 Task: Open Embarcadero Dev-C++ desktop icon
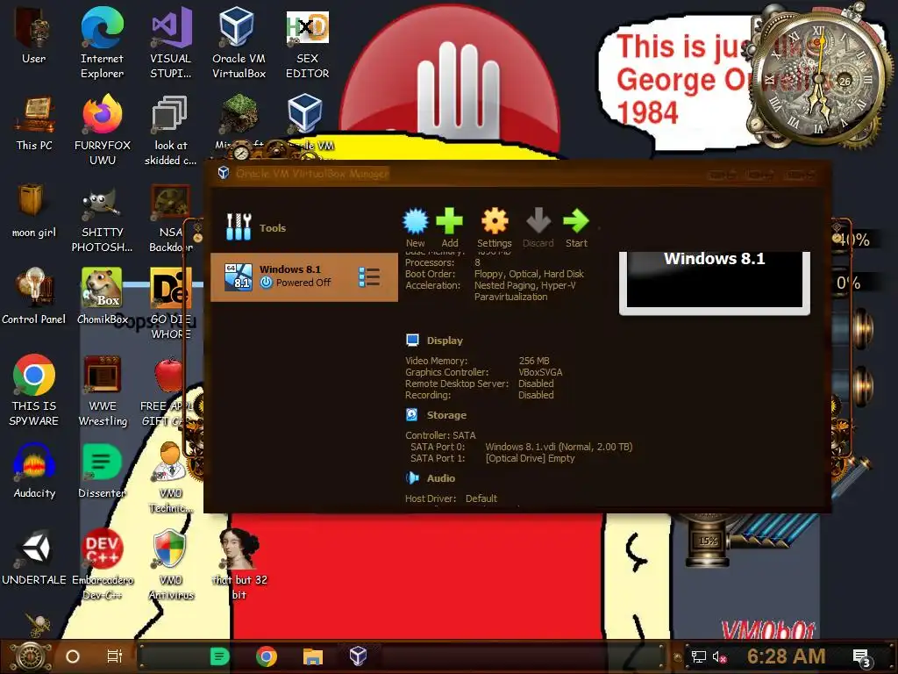pyautogui.click(x=103, y=564)
